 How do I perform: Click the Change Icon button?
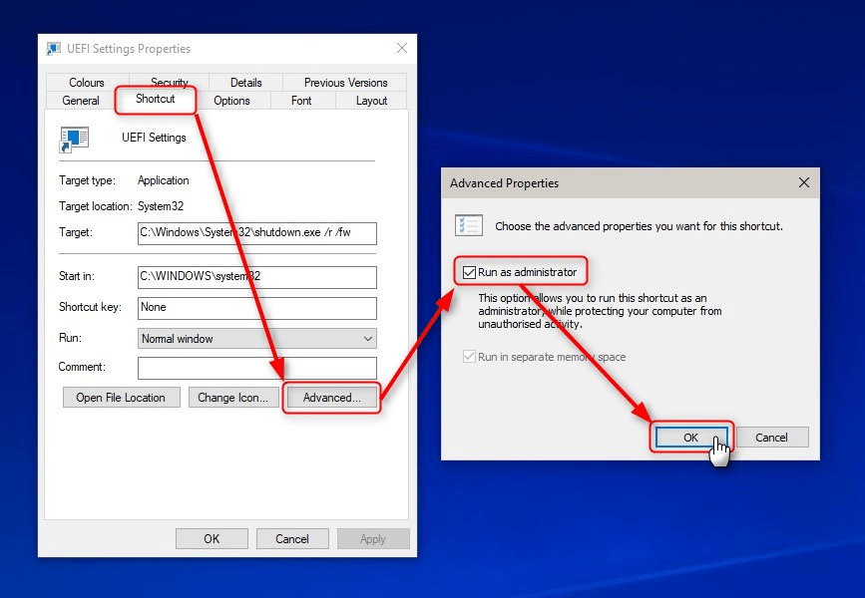click(x=233, y=397)
